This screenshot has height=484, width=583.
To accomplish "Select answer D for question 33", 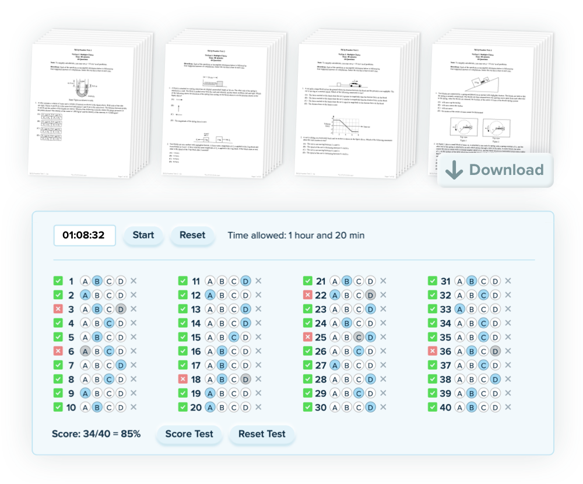I will point(495,309).
